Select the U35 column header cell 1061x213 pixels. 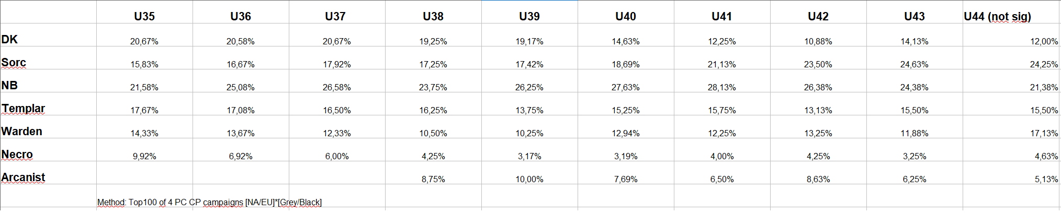click(144, 12)
